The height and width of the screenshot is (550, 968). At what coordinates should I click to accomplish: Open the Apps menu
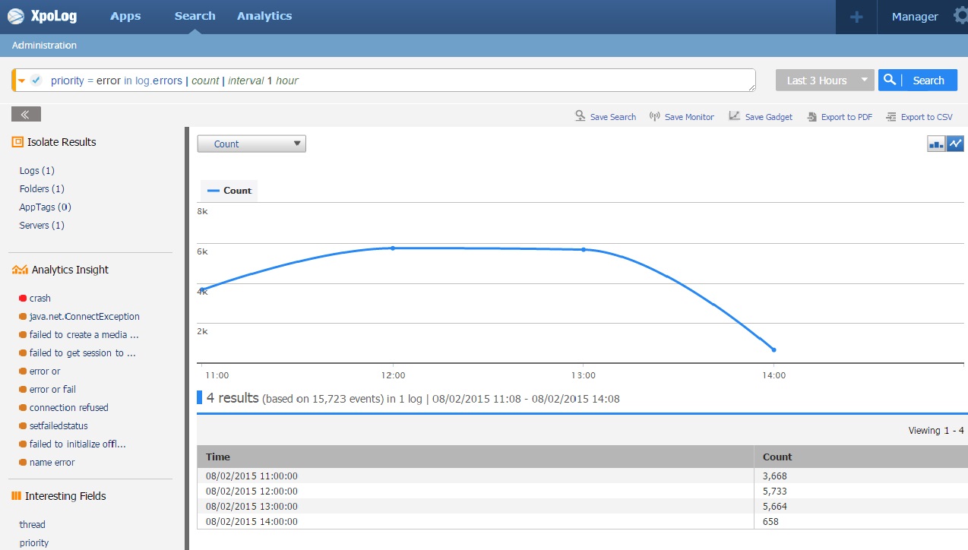tap(125, 16)
